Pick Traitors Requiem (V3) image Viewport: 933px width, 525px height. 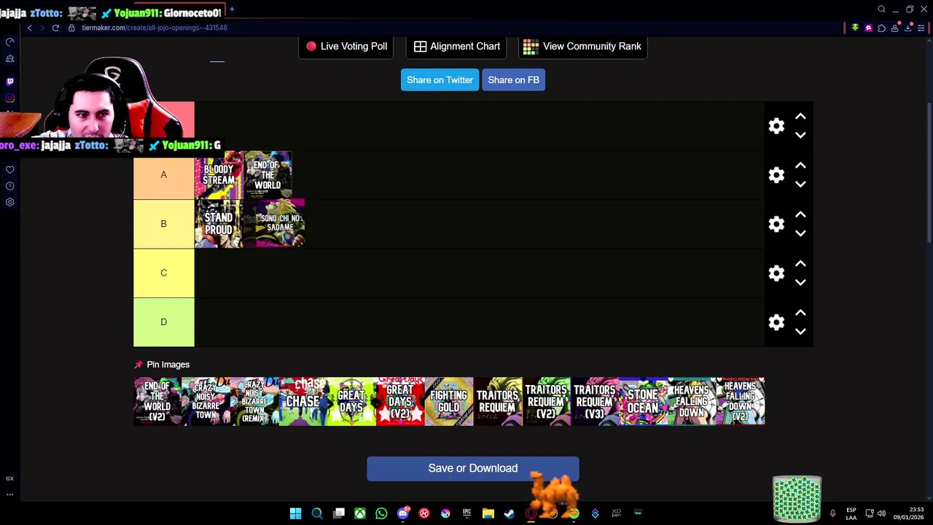pyautogui.click(x=595, y=401)
